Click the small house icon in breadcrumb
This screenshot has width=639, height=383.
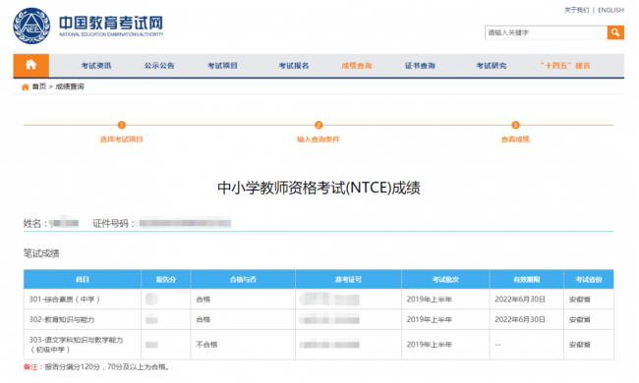click(x=26, y=86)
